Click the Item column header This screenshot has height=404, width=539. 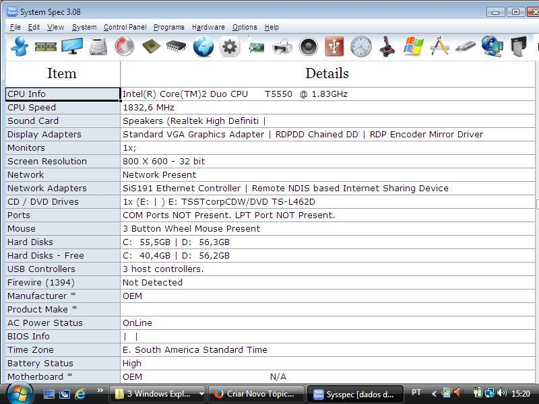coord(63,74)
